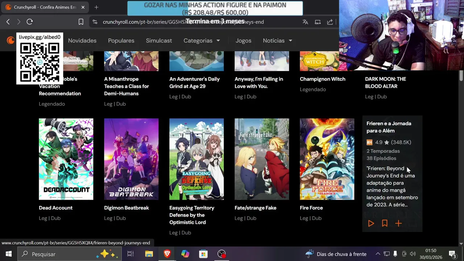The image size is (464, 261).
Task: Click the Fate/strange Fake title link
Action: tap(255, 208)
